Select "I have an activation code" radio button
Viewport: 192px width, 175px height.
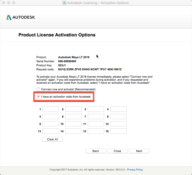coord(38,97)
